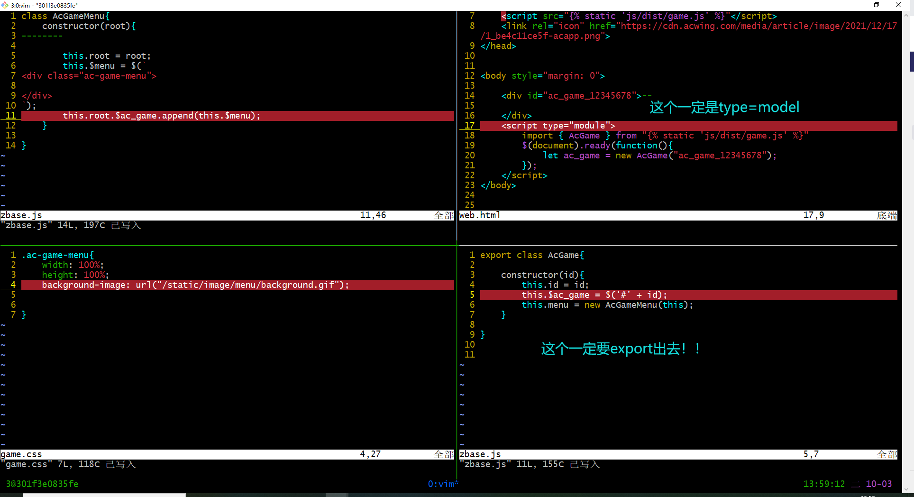Image resolution: width=914 pixels, height=497 pixels.
Task: Click the bottom-right 'zbase.js' status bar label
Action: pos(480,454)
